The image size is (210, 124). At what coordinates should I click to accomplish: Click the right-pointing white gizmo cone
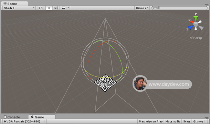pyautogui.click(x=200, y=22)
